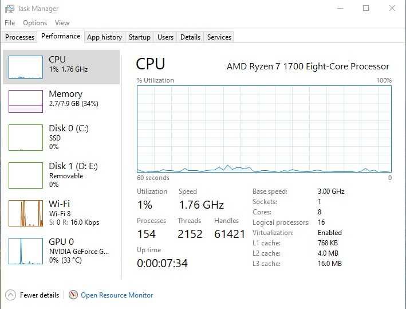
Task: Select the Memory usage thumbnail graph
Action: pyautogui.click(x=26, y=101)
